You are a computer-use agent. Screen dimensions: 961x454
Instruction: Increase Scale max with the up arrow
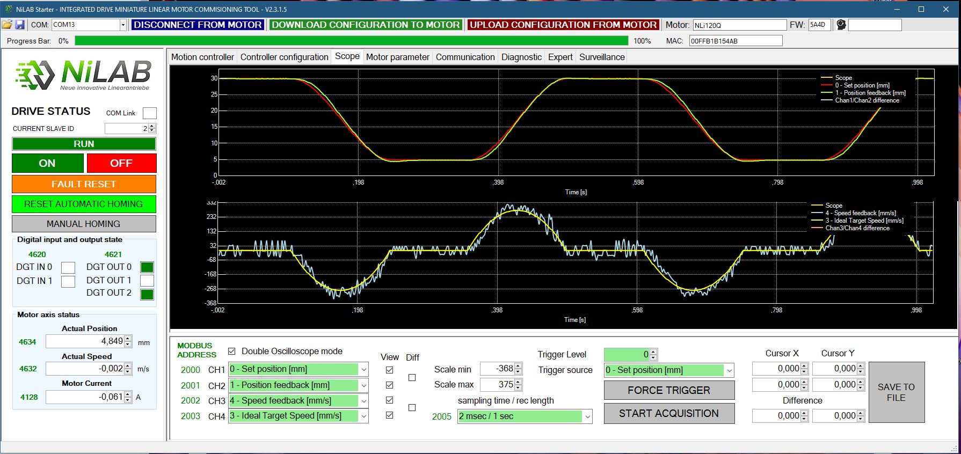[518, 382]
